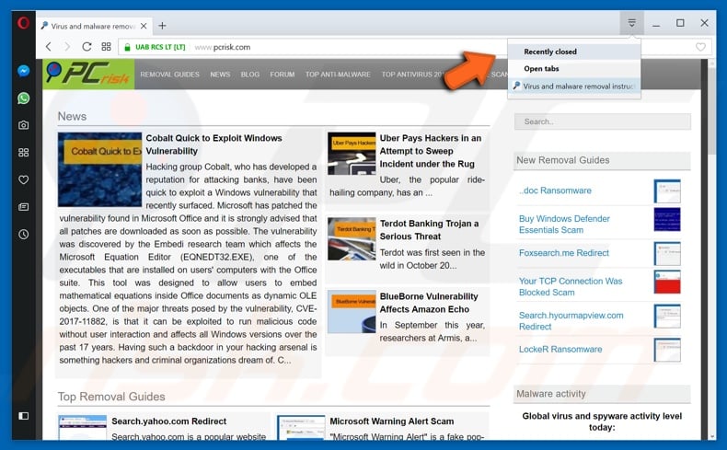The image size is (727, 450).
Task: Select the Virus and malware removal tab
Action: click(x=94, y=26)
